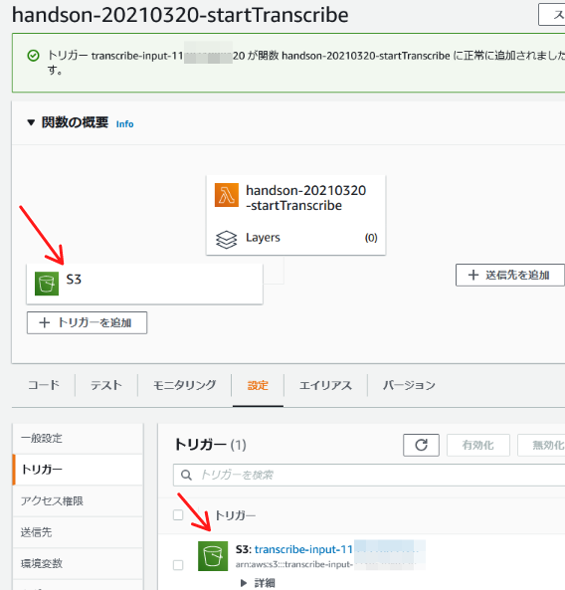
Task: Click the S3 bucket icon in the overview diagram
Action: [47, 284]
